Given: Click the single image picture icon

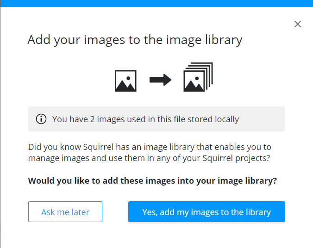Looking at the screenshot, I should point(125,81).
